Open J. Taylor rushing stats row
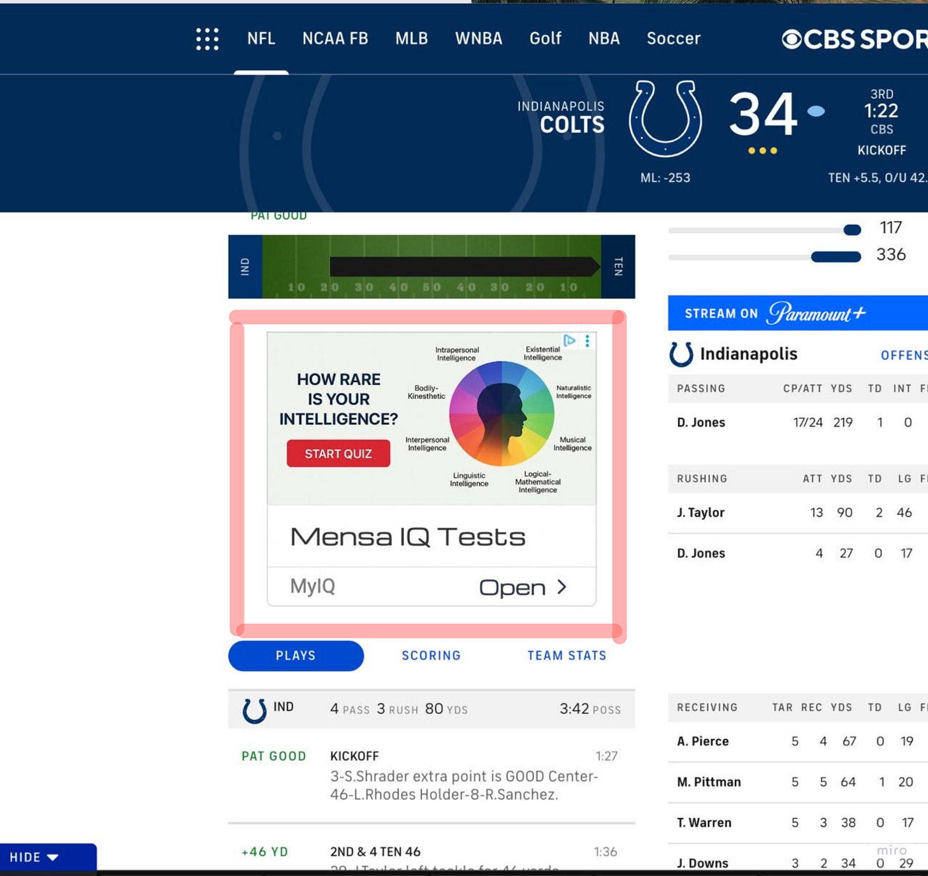This screenshot has height=876, width=928. (x=798, y=513)
